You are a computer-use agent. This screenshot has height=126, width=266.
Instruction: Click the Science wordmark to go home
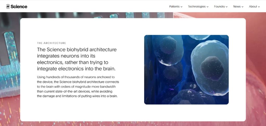point(19,6)
